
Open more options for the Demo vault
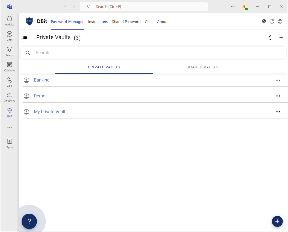278,96
